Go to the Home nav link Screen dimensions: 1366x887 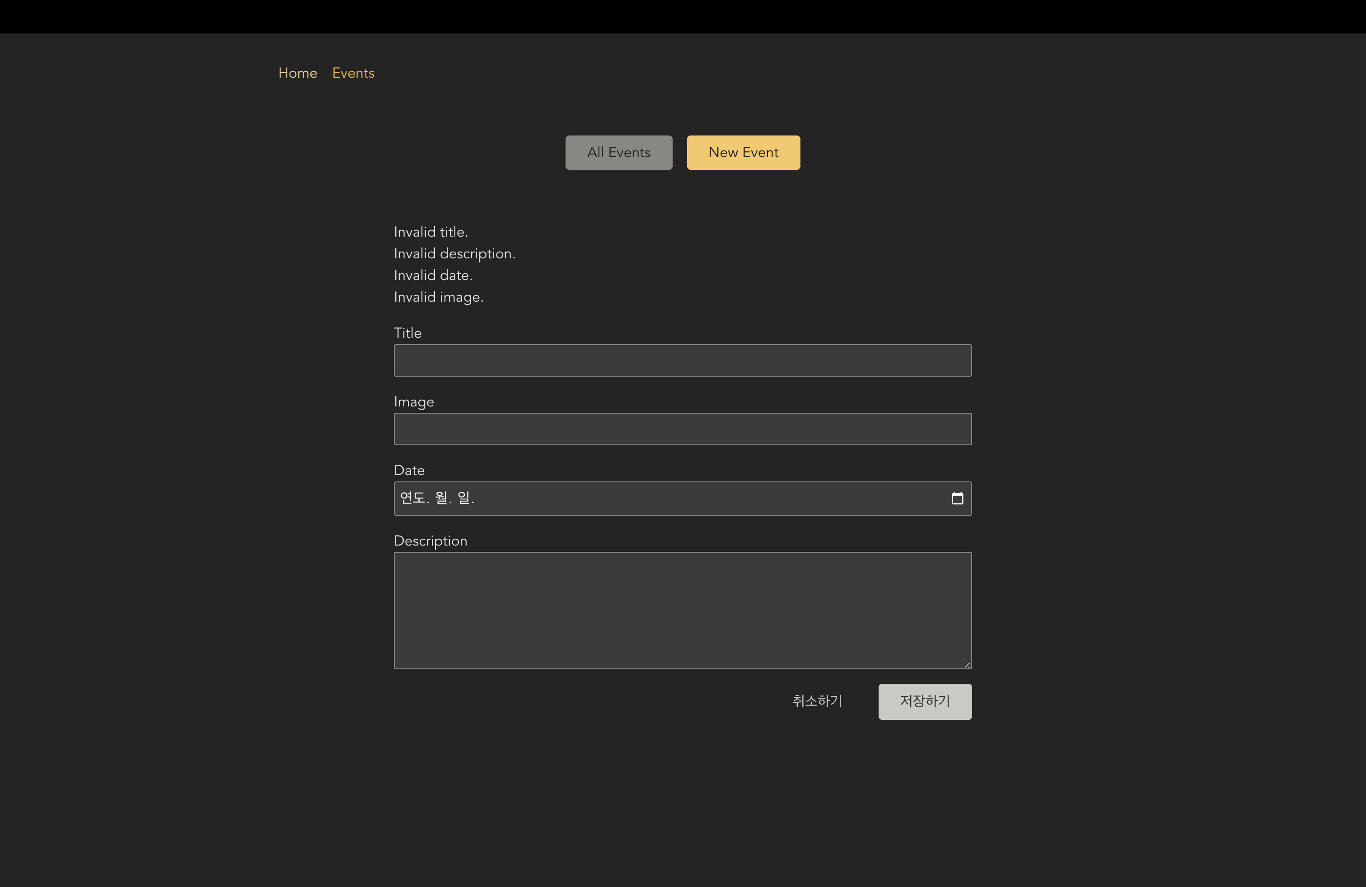tap(297, 73)
